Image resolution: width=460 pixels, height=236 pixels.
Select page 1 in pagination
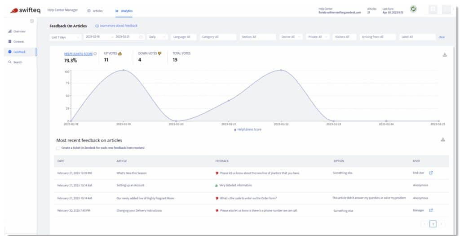pyautogui.click(x=433, y=224)
